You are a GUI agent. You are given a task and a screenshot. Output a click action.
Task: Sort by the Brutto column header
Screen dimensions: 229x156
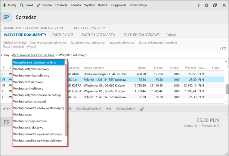158,68
